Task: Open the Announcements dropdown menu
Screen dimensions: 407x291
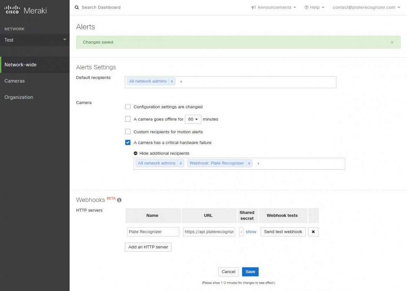Action: [x=274, y=7]
